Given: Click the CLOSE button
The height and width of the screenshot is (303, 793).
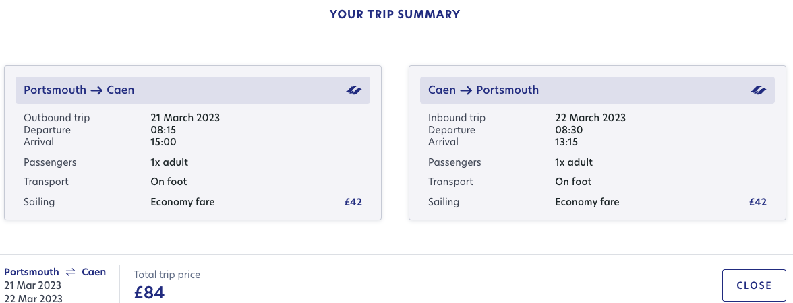Looking at the screenshot, I should 754,285.
